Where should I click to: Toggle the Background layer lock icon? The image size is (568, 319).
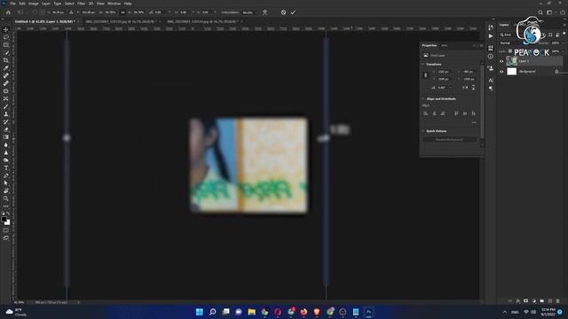pyautogui.click(x=556, y=72)
